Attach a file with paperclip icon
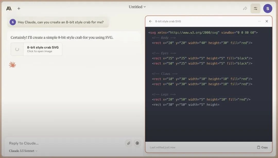 click(x=128, y=143)
